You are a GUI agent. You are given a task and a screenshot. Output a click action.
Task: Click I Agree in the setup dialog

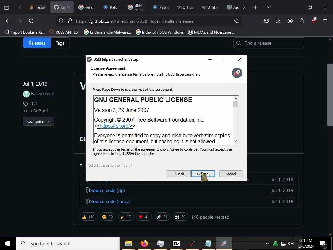203,174
